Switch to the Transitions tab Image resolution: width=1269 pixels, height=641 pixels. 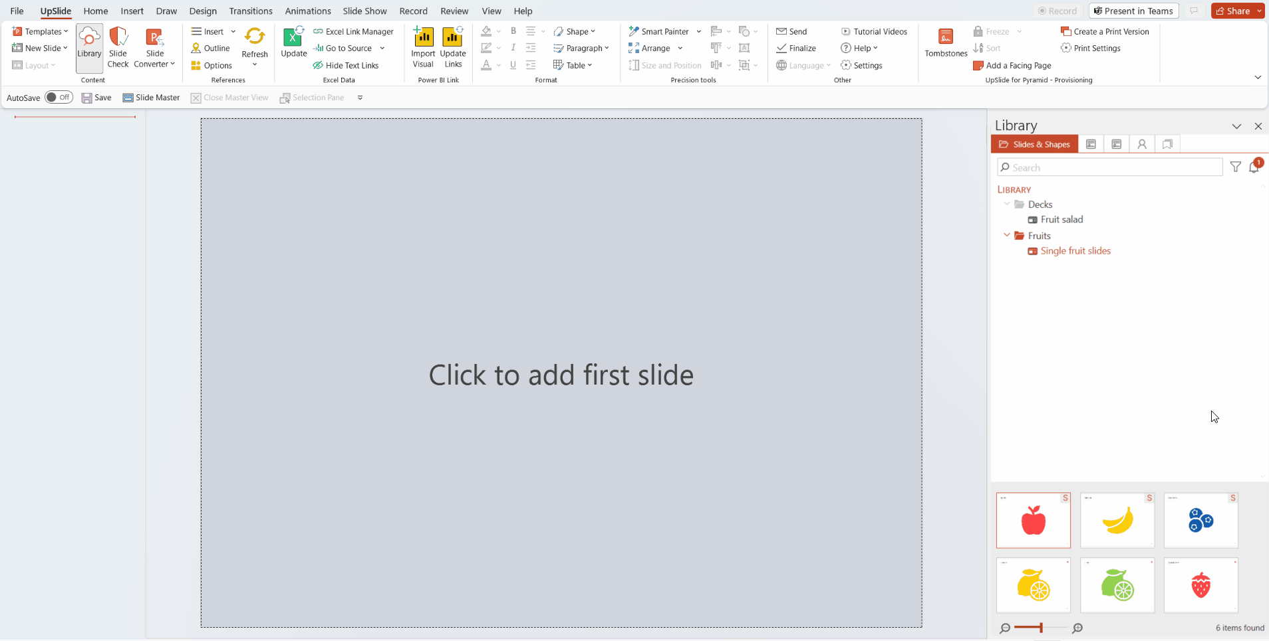pos(251,11)
